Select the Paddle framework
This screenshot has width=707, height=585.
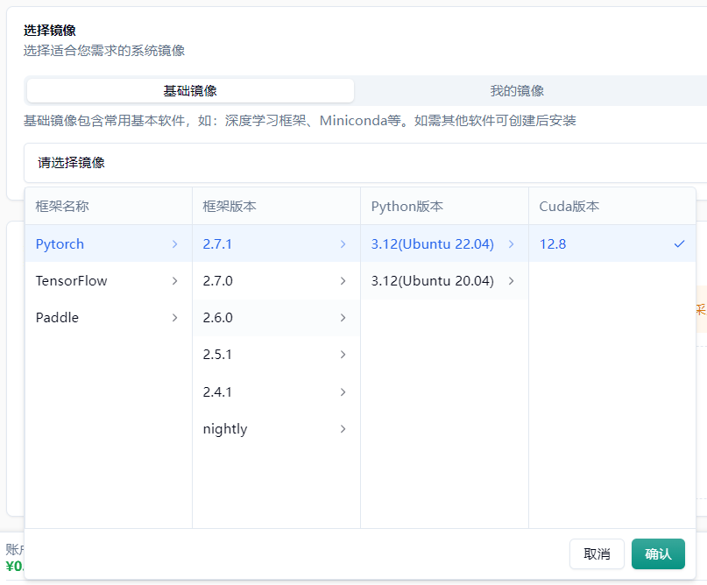[x=58, y=318]
